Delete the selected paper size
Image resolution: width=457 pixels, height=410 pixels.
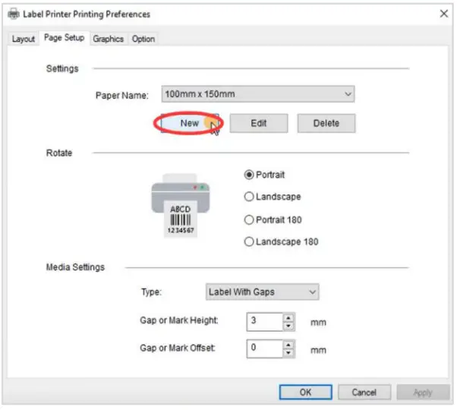pos(326,123)
